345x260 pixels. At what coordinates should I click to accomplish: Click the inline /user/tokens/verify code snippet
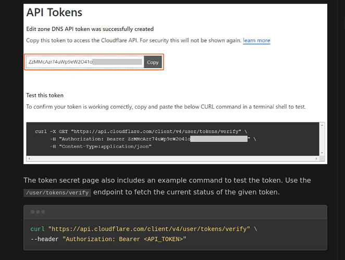pos(57,192)
